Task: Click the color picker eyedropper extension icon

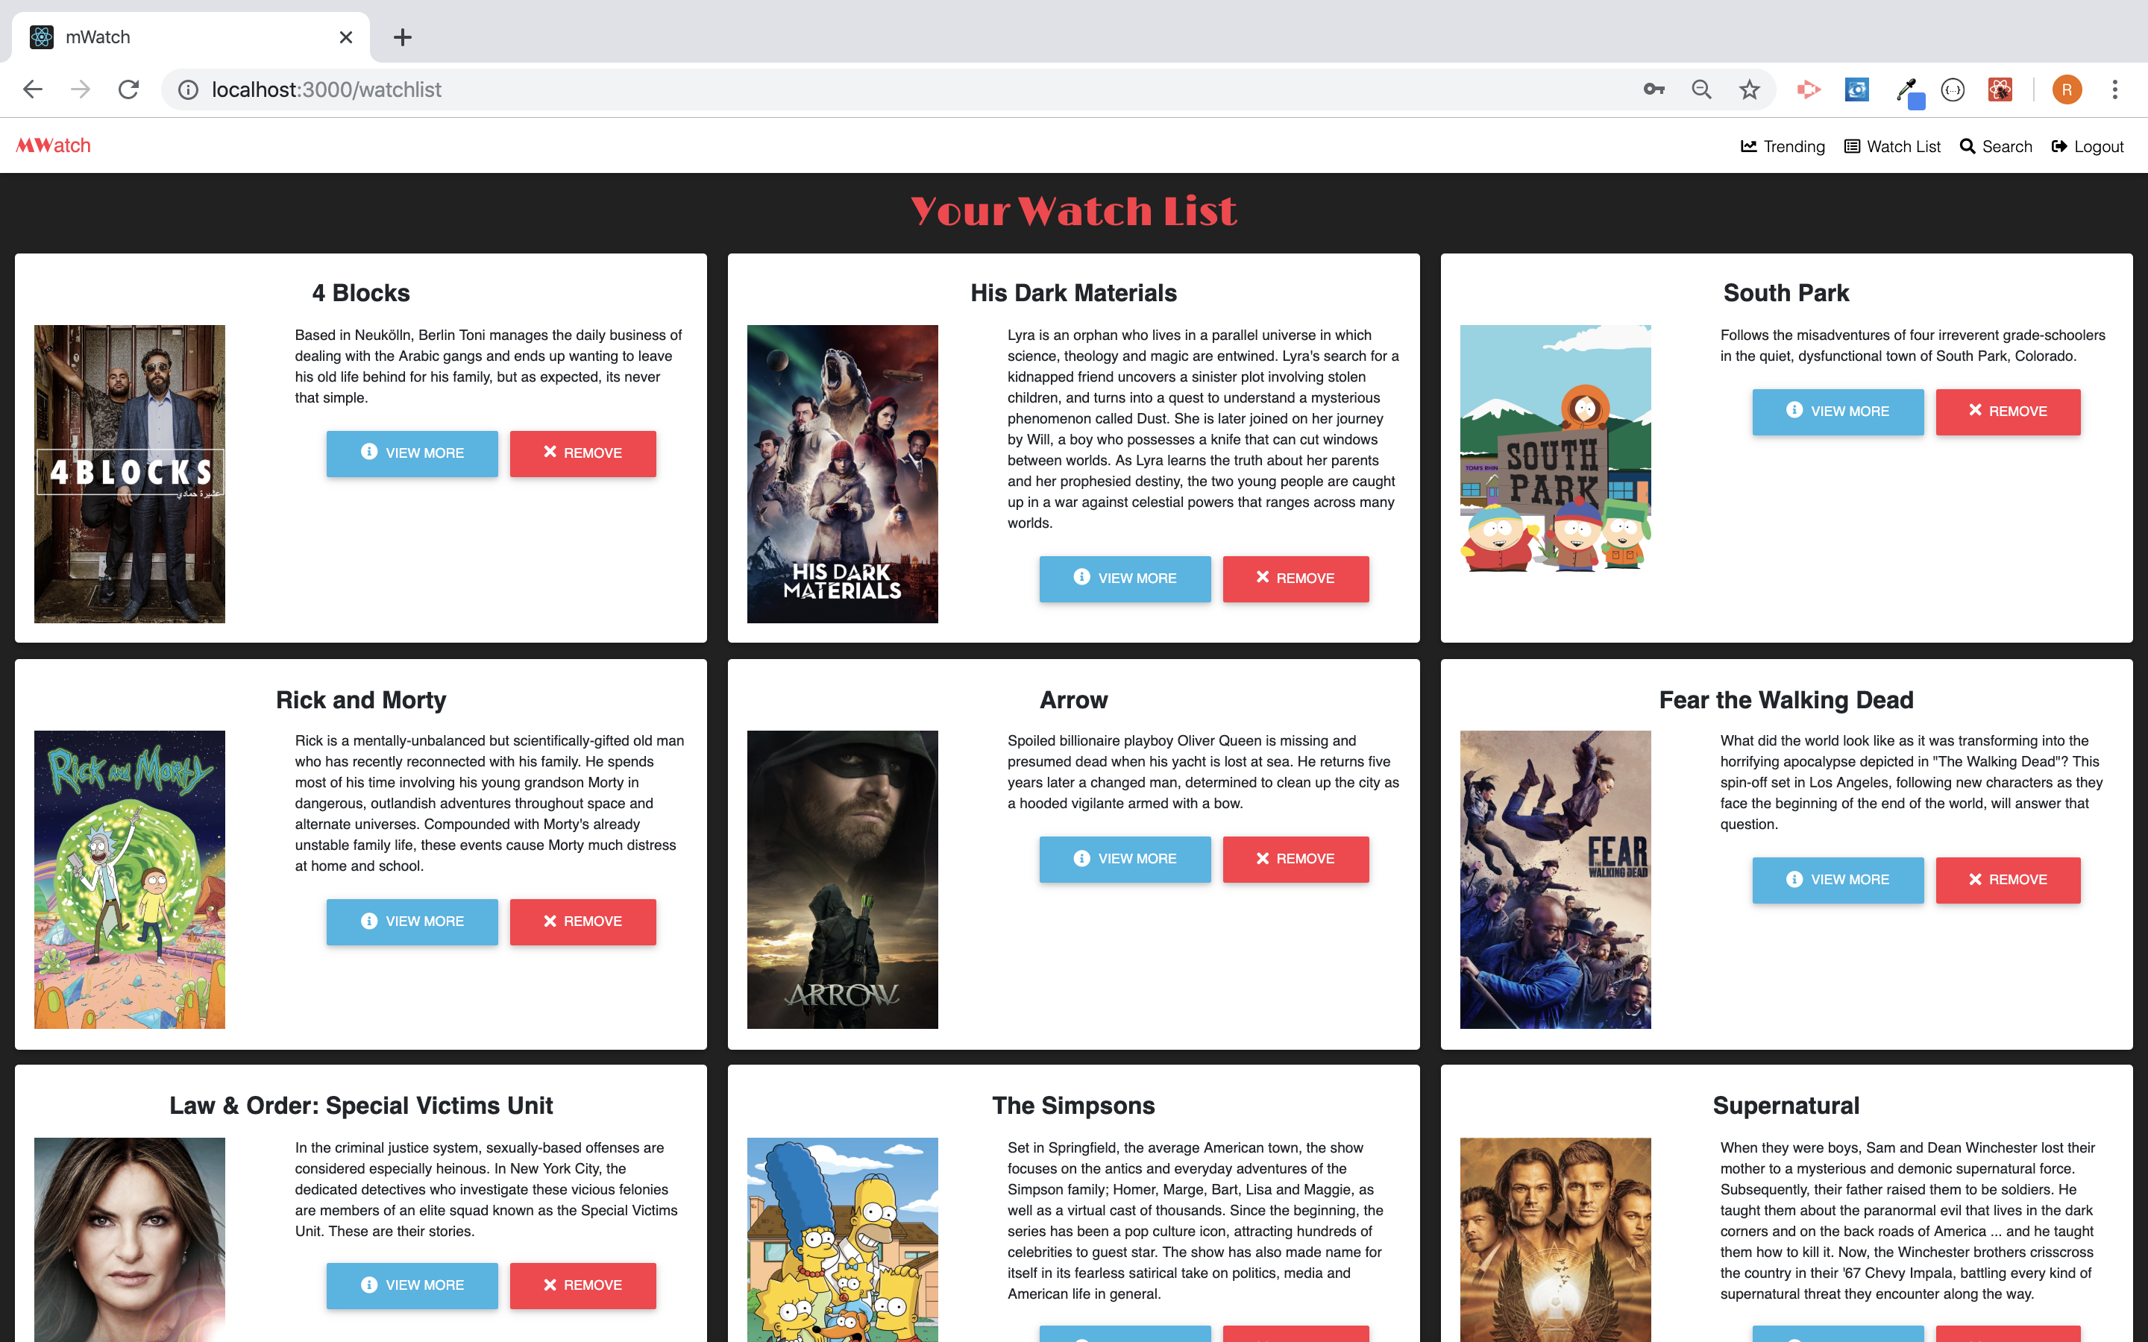Action: (1906, 89)
